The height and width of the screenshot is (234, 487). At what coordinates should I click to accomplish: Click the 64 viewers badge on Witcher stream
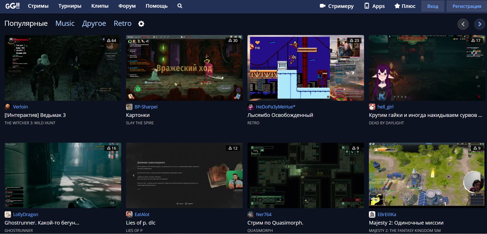coord(111,40)
